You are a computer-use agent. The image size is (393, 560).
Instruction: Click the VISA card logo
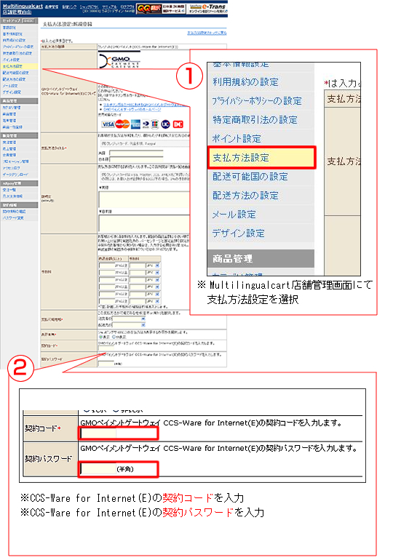coord(108,124)
